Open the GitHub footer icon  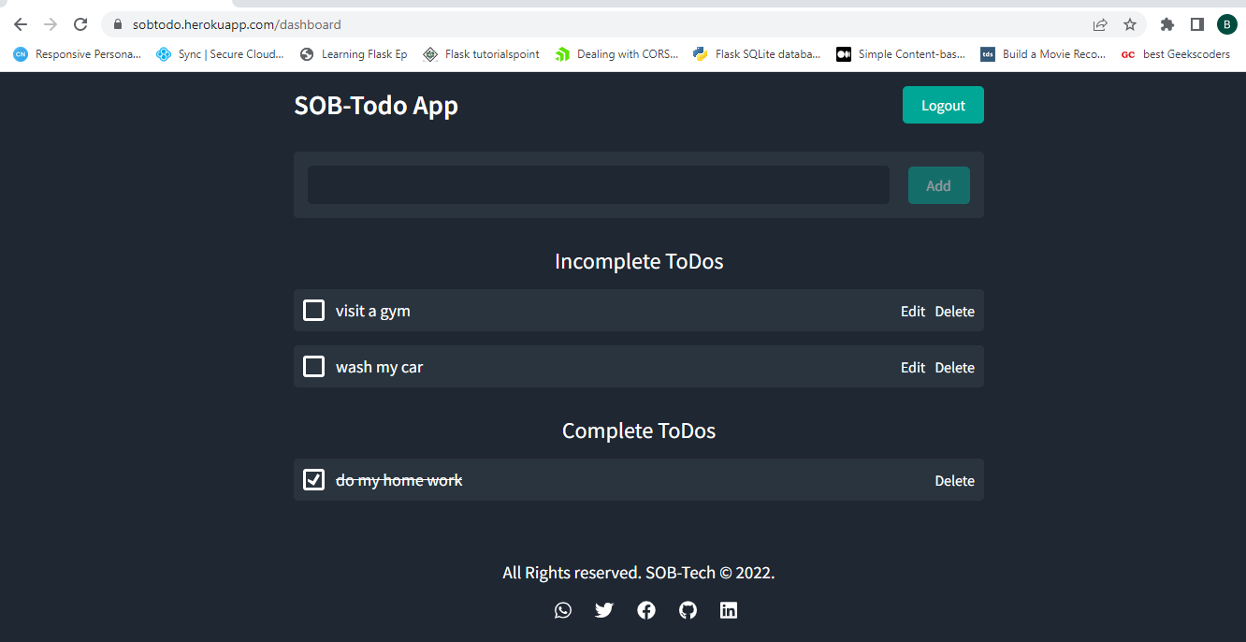point(688,610)
